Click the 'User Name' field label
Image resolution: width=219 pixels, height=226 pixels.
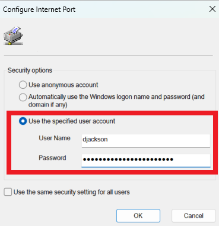pos(55,138)
